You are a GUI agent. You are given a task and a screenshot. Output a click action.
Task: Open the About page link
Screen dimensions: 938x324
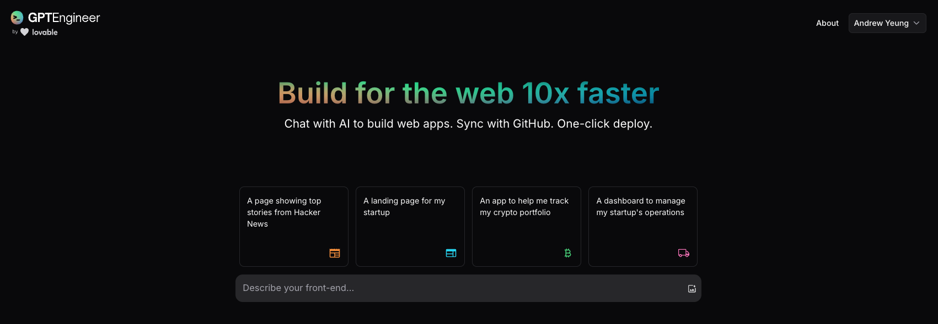coord(827,23)
